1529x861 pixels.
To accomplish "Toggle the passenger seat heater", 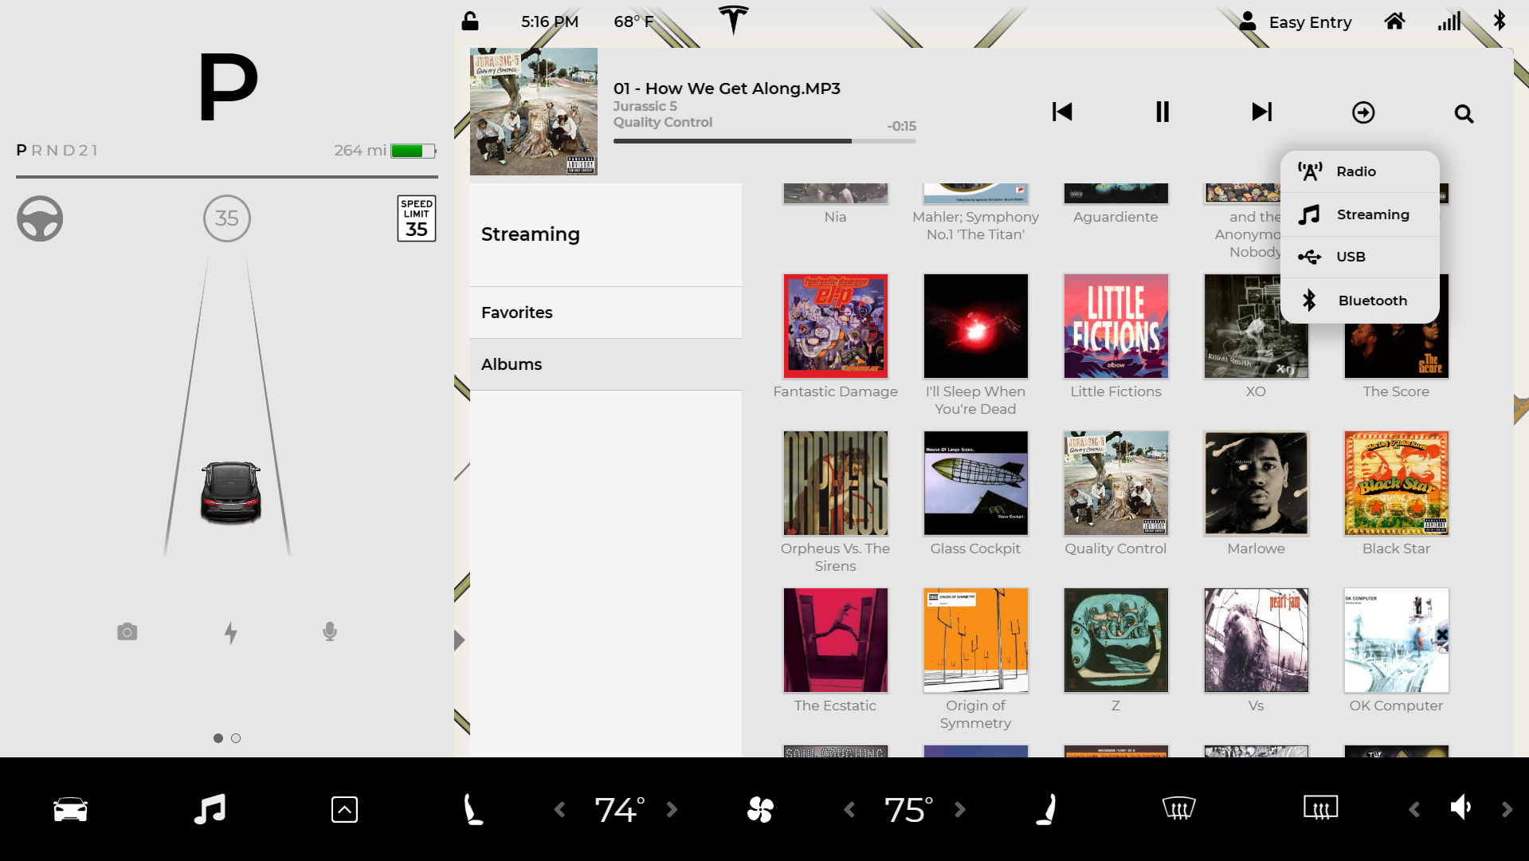I will point(1047,809).
